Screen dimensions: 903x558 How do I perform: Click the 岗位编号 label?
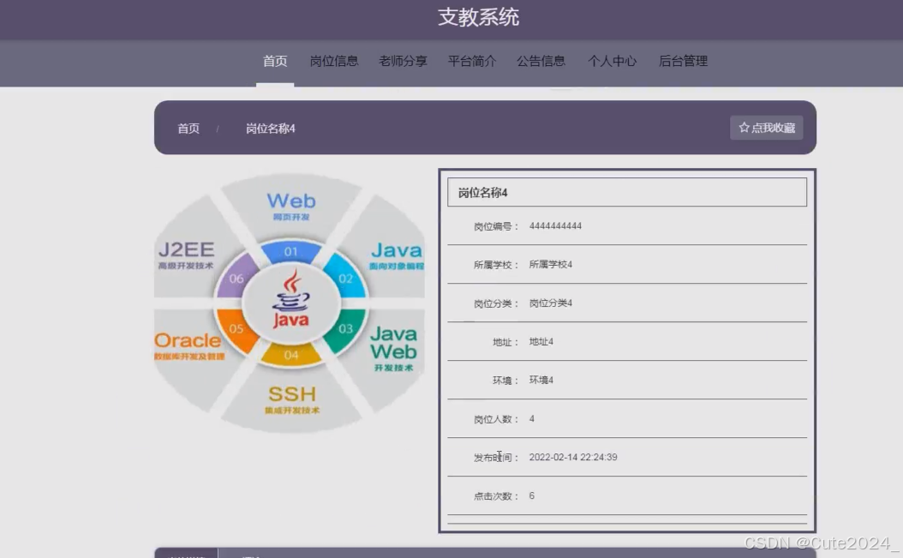click(x=496, y=226)
